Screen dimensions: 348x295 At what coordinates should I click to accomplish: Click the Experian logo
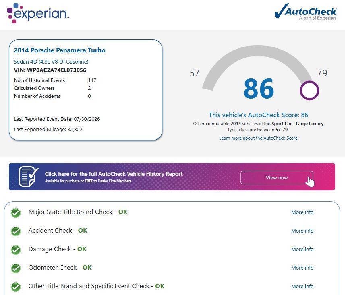pyautogui.click(x=38, y=13)
